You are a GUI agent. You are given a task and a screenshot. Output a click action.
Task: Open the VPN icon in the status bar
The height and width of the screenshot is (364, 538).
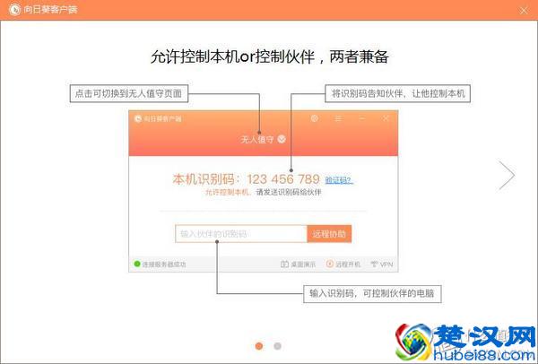(x=374, y=264)
